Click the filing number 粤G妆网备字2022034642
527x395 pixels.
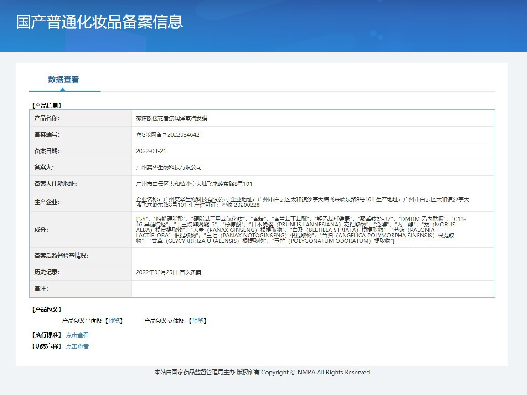pos(168,135)
